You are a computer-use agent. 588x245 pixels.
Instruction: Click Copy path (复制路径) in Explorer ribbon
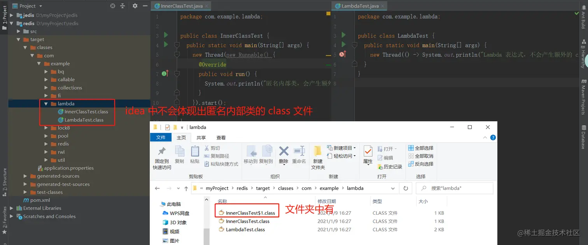[217, 156]
